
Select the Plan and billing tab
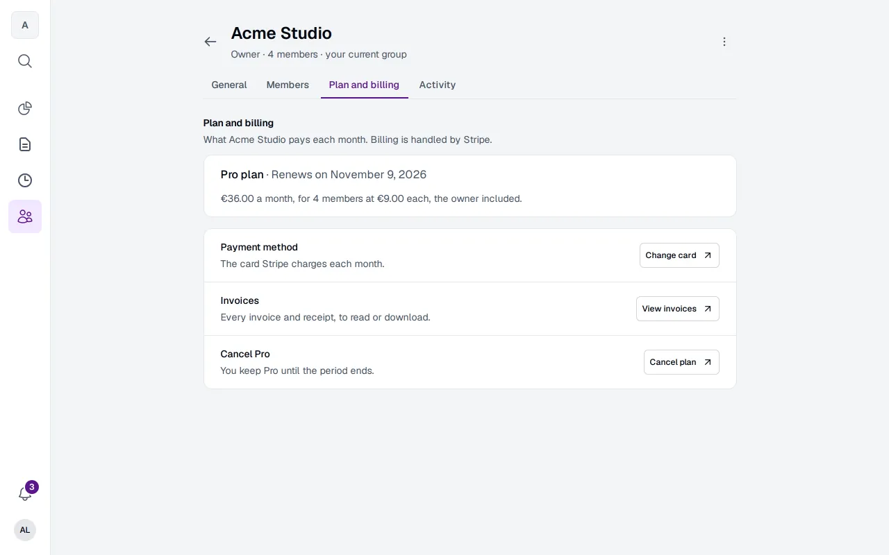click(x=364, y=85)
